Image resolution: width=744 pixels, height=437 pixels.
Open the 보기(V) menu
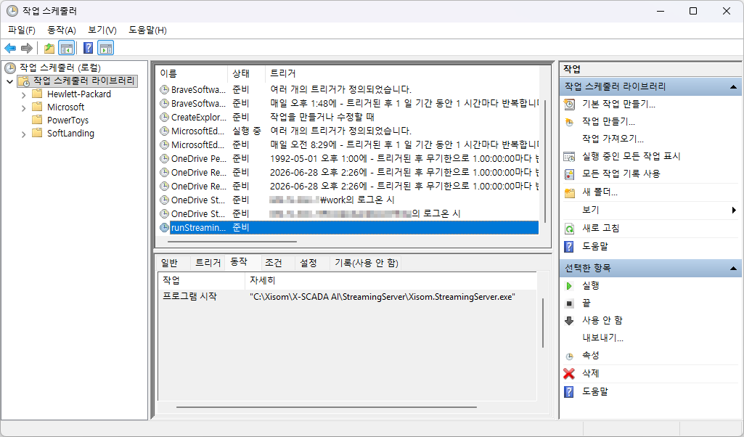(102, 30)
